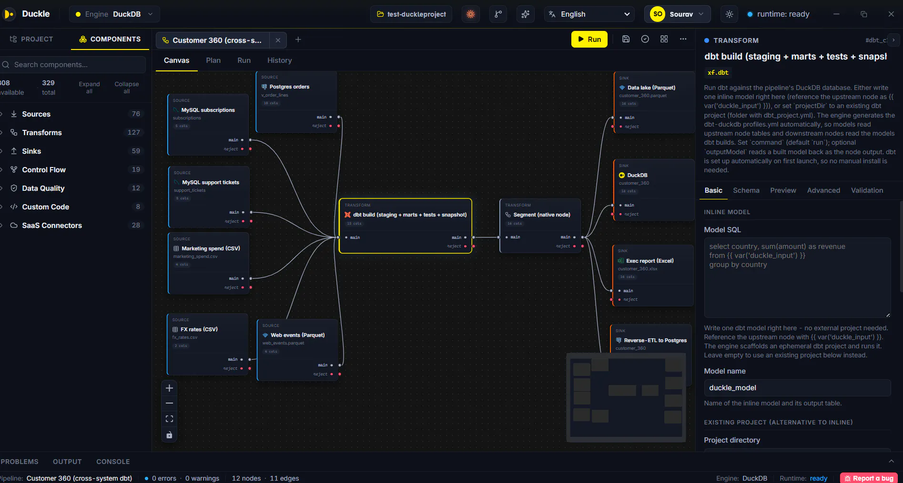Switch to the PROJECT tab
This screenshot has height=483, width=903.
(31, 39)
